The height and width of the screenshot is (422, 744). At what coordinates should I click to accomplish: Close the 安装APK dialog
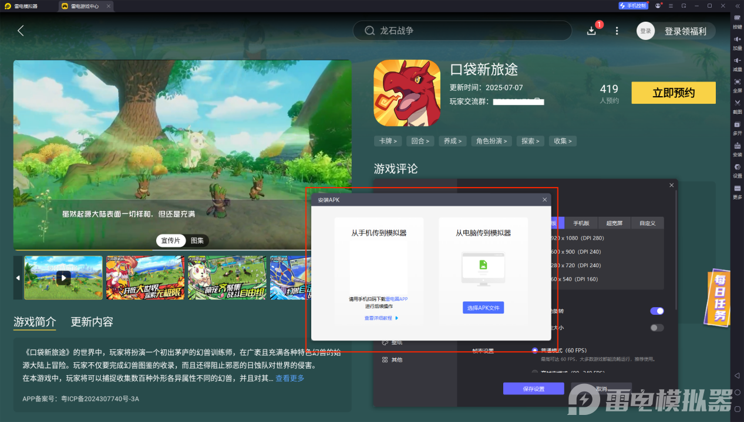point(545,200)
